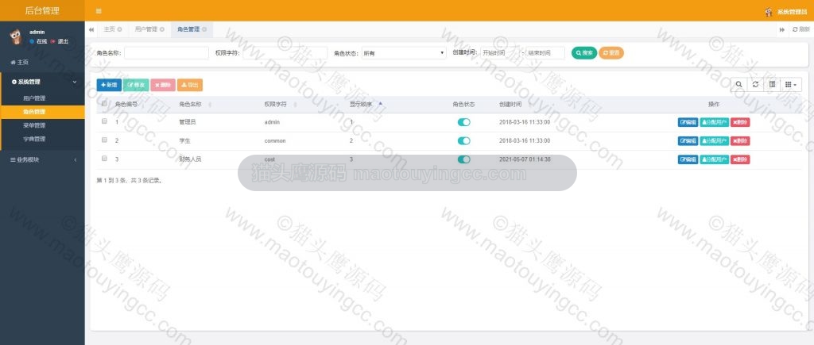Click 编辑 button for 财务人员 row

tap(688, 159)
